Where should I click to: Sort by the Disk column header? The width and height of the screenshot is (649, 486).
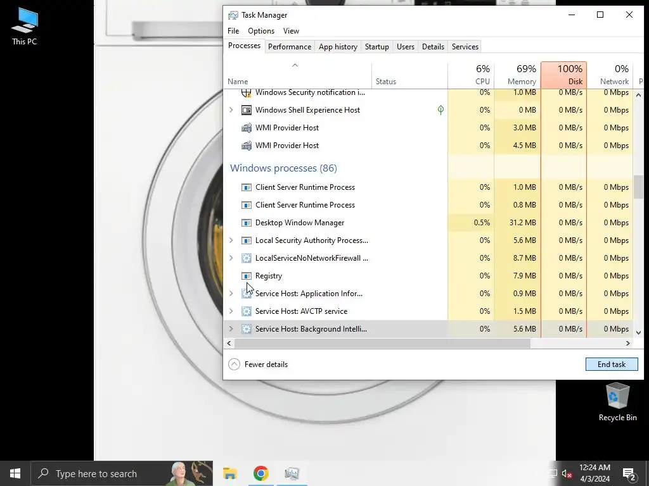pyautogui.click(x=563, y=76)
